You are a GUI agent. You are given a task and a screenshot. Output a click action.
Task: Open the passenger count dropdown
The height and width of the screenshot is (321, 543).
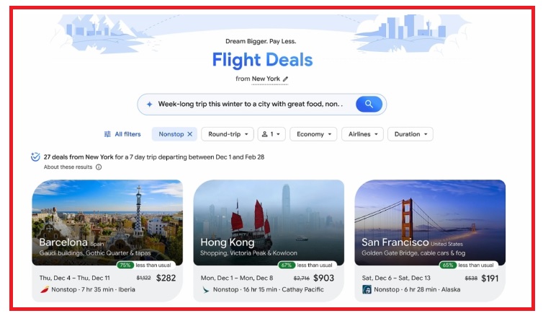(x=271, y=134)
